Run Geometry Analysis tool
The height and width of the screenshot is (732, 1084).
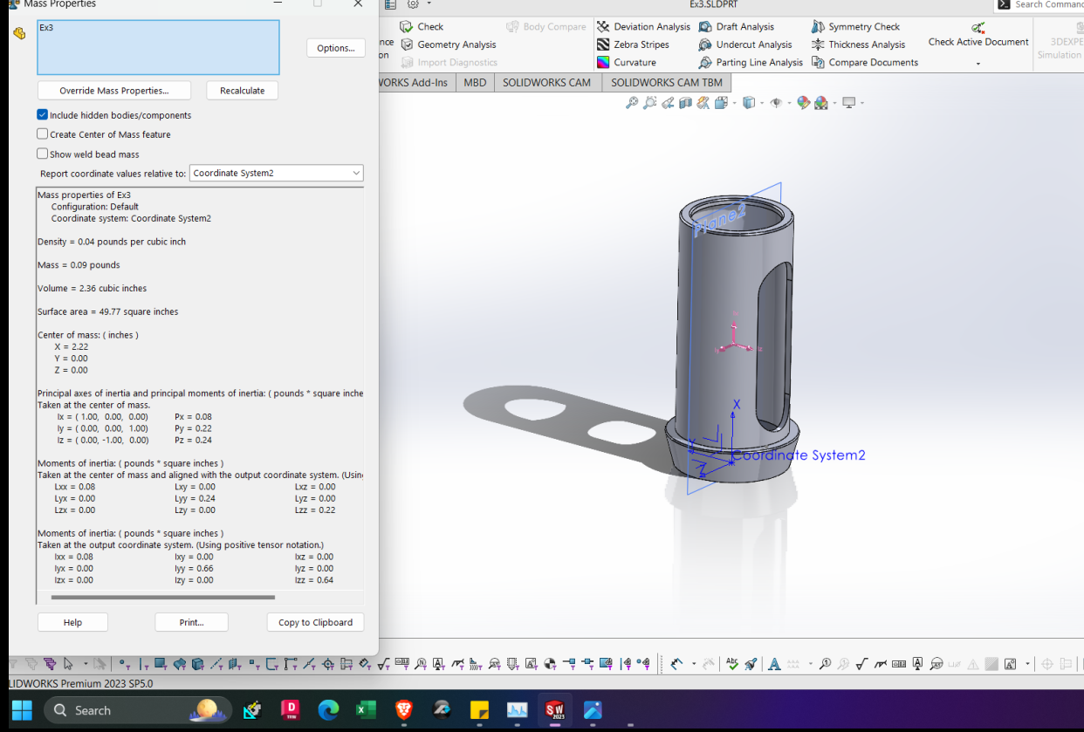pyautogui.click(x=448, y=44)
